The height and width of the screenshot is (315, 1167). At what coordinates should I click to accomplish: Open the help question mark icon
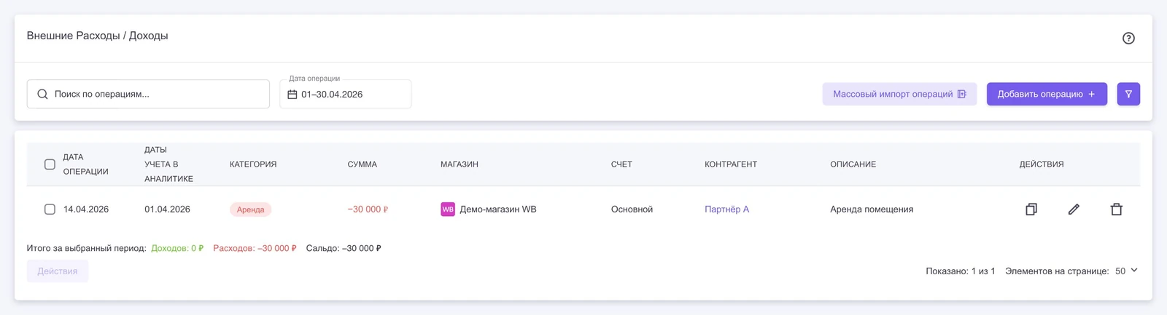(1128, 39)
